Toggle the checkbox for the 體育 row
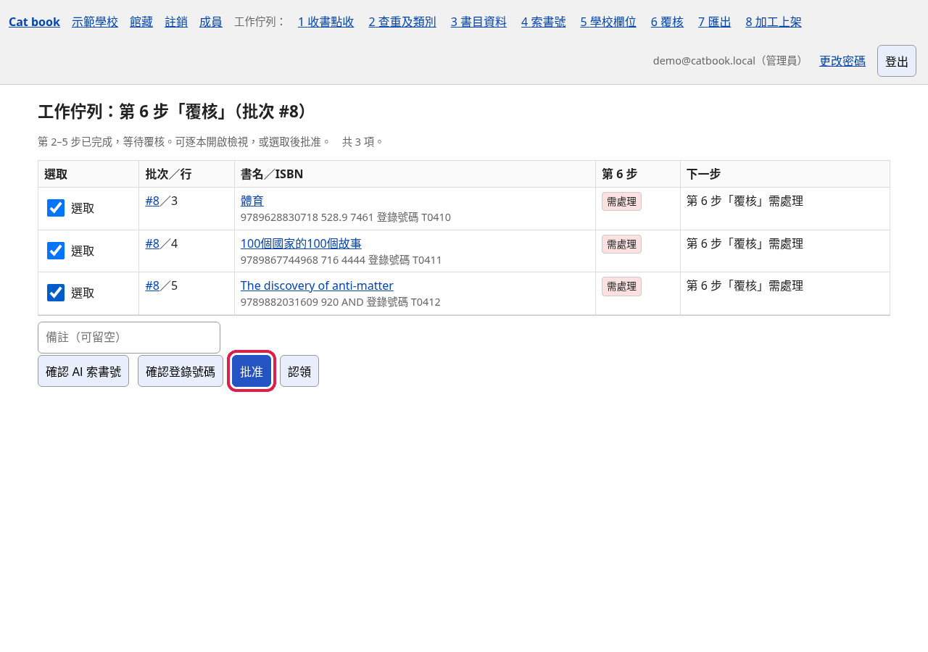 [x=56, y=208]
